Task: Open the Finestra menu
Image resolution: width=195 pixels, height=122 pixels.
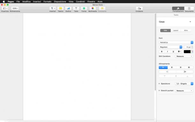Action: point(91,2)
